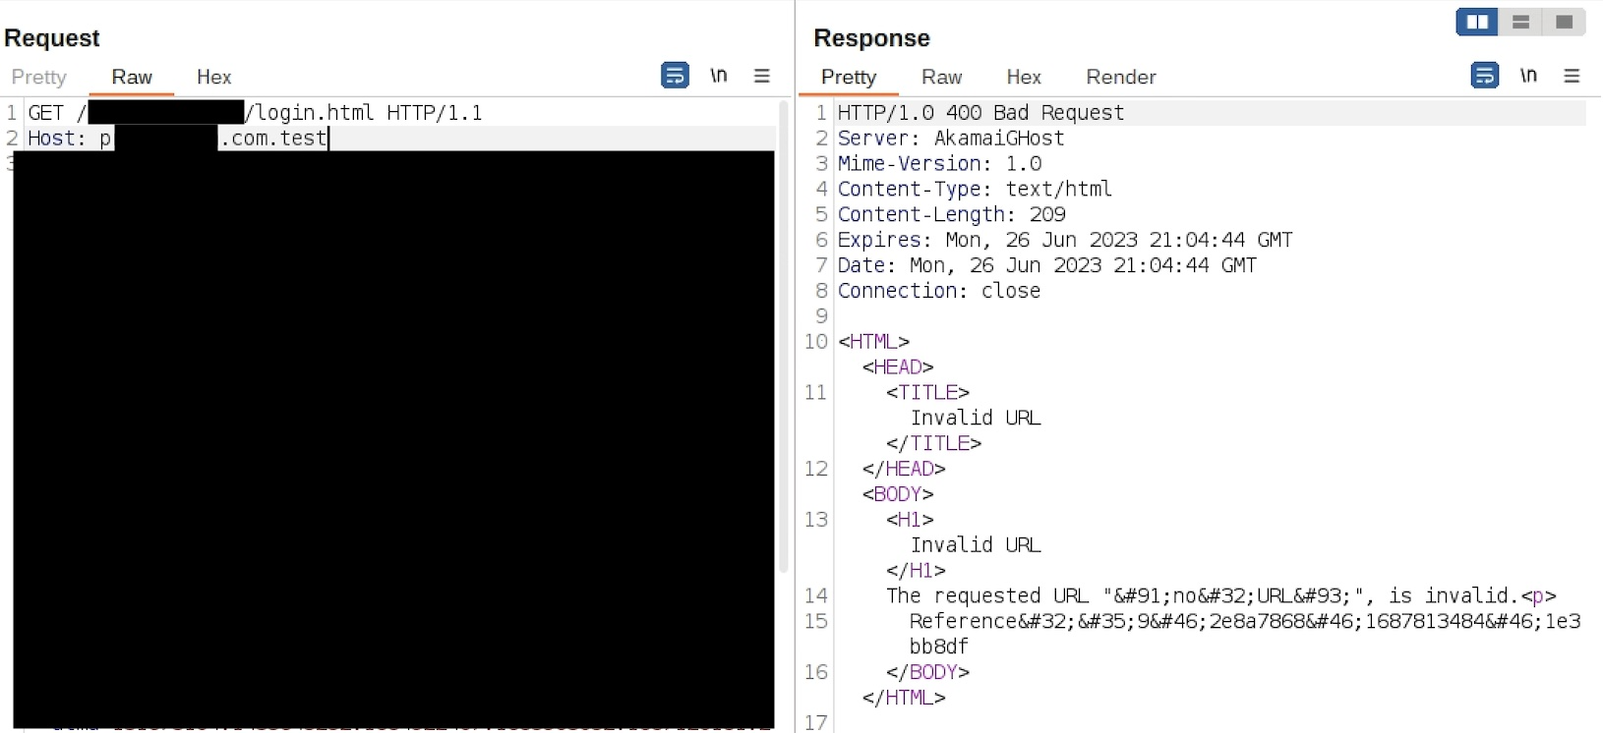Click the Expires header line

(x=1065, y=241)
